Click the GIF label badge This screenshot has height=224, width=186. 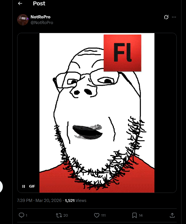tap(32, 186)
